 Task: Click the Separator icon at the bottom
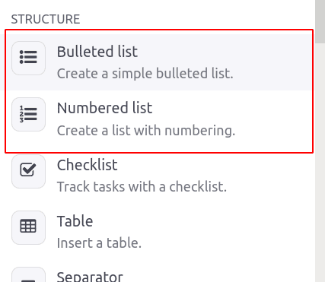(28, 274)
